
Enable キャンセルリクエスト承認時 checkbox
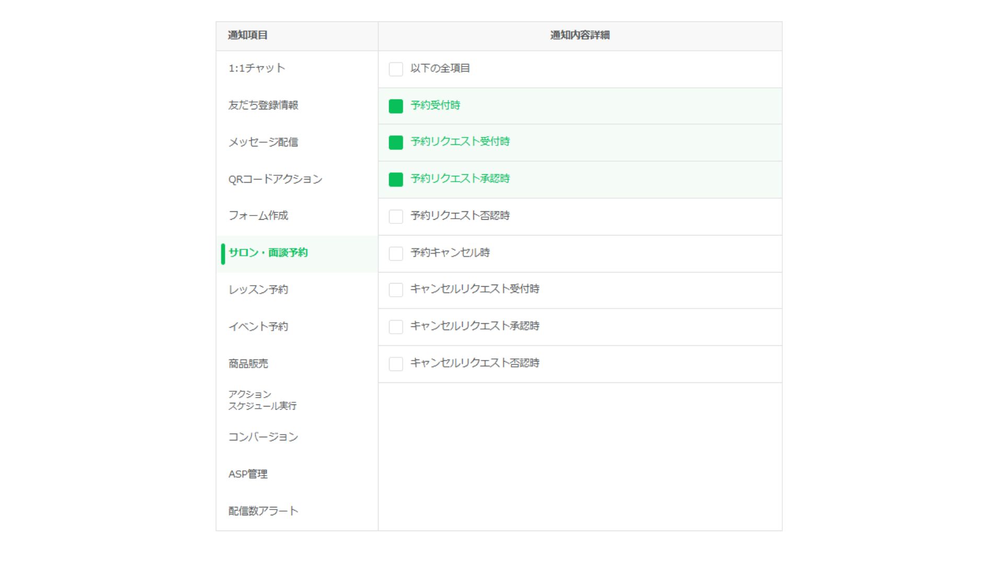(x=396, y=327)
